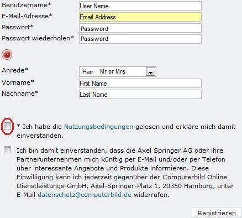The height and width of the screenshot is (218, 242).
Task: Open the Nutzungsbedingungen link
Action: (x=98, y=127)
